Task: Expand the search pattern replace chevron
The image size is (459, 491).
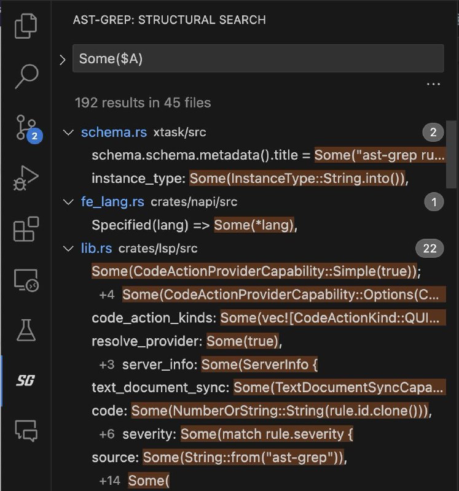Action: [62, 60]
